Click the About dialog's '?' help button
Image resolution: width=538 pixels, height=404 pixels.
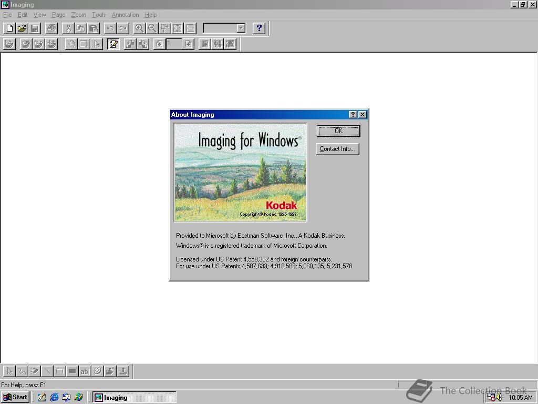(353, 114)
